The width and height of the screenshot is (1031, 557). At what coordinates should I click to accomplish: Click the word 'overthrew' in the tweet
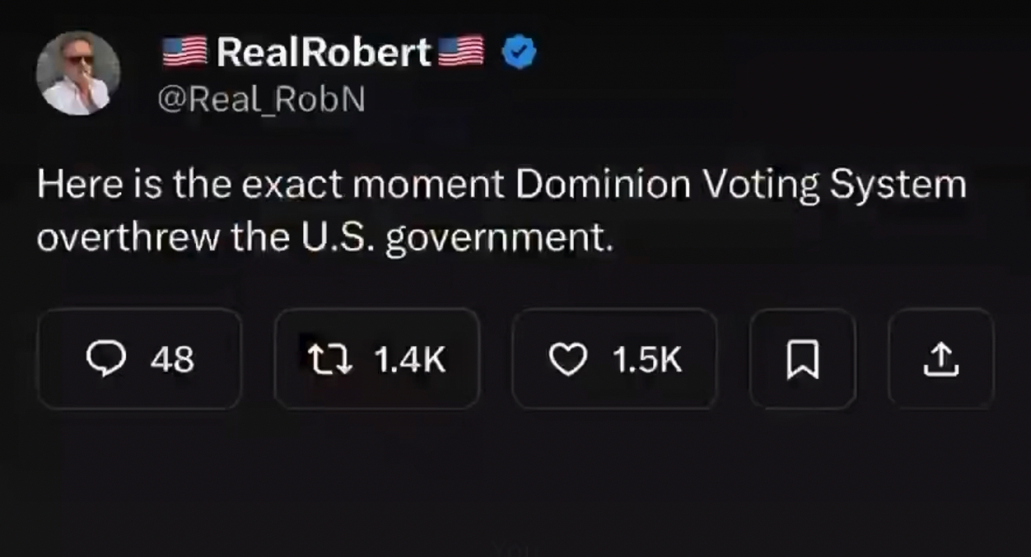(x=128, y=238)
